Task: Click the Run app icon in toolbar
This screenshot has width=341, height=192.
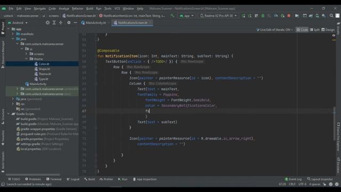Action: [x=243, y=15]
